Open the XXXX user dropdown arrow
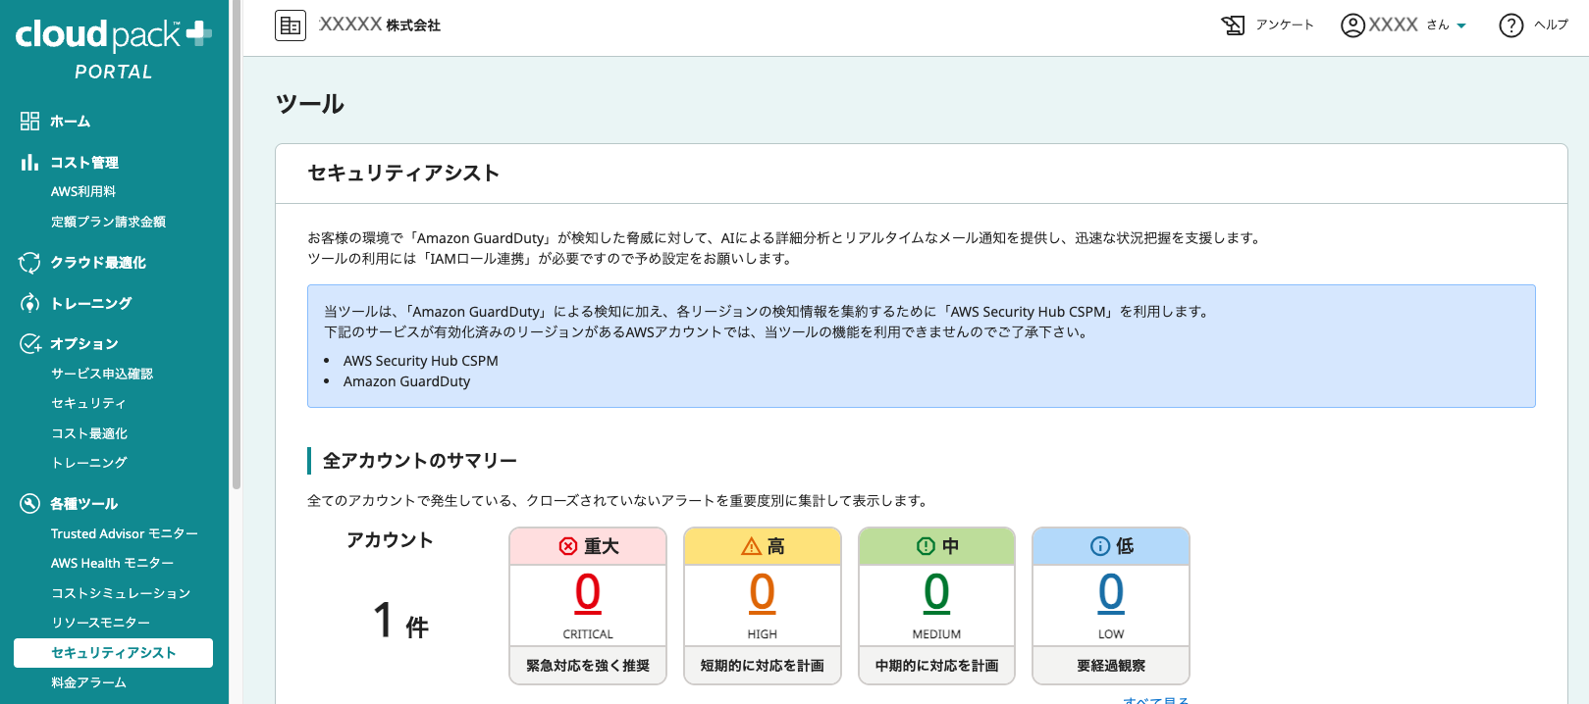 [x=1461, y=26]
